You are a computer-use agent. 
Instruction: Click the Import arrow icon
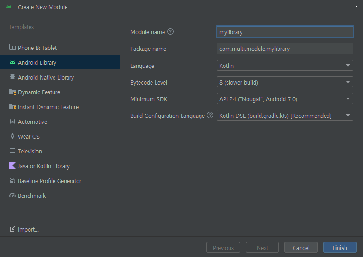[x=12, y=229]
